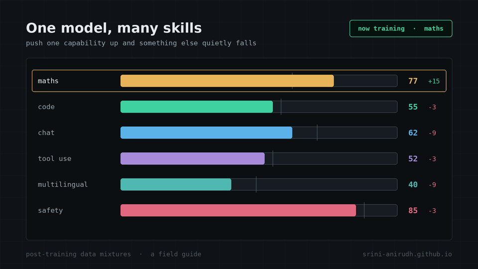This screenshot has width=478, height=269.
Task: Click the orange maths progress bar
Action: (227, 81)
